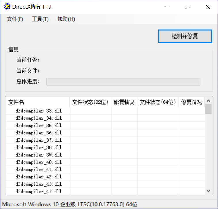Select d3dcompiler_43.dll row

(x=105, y=184)
